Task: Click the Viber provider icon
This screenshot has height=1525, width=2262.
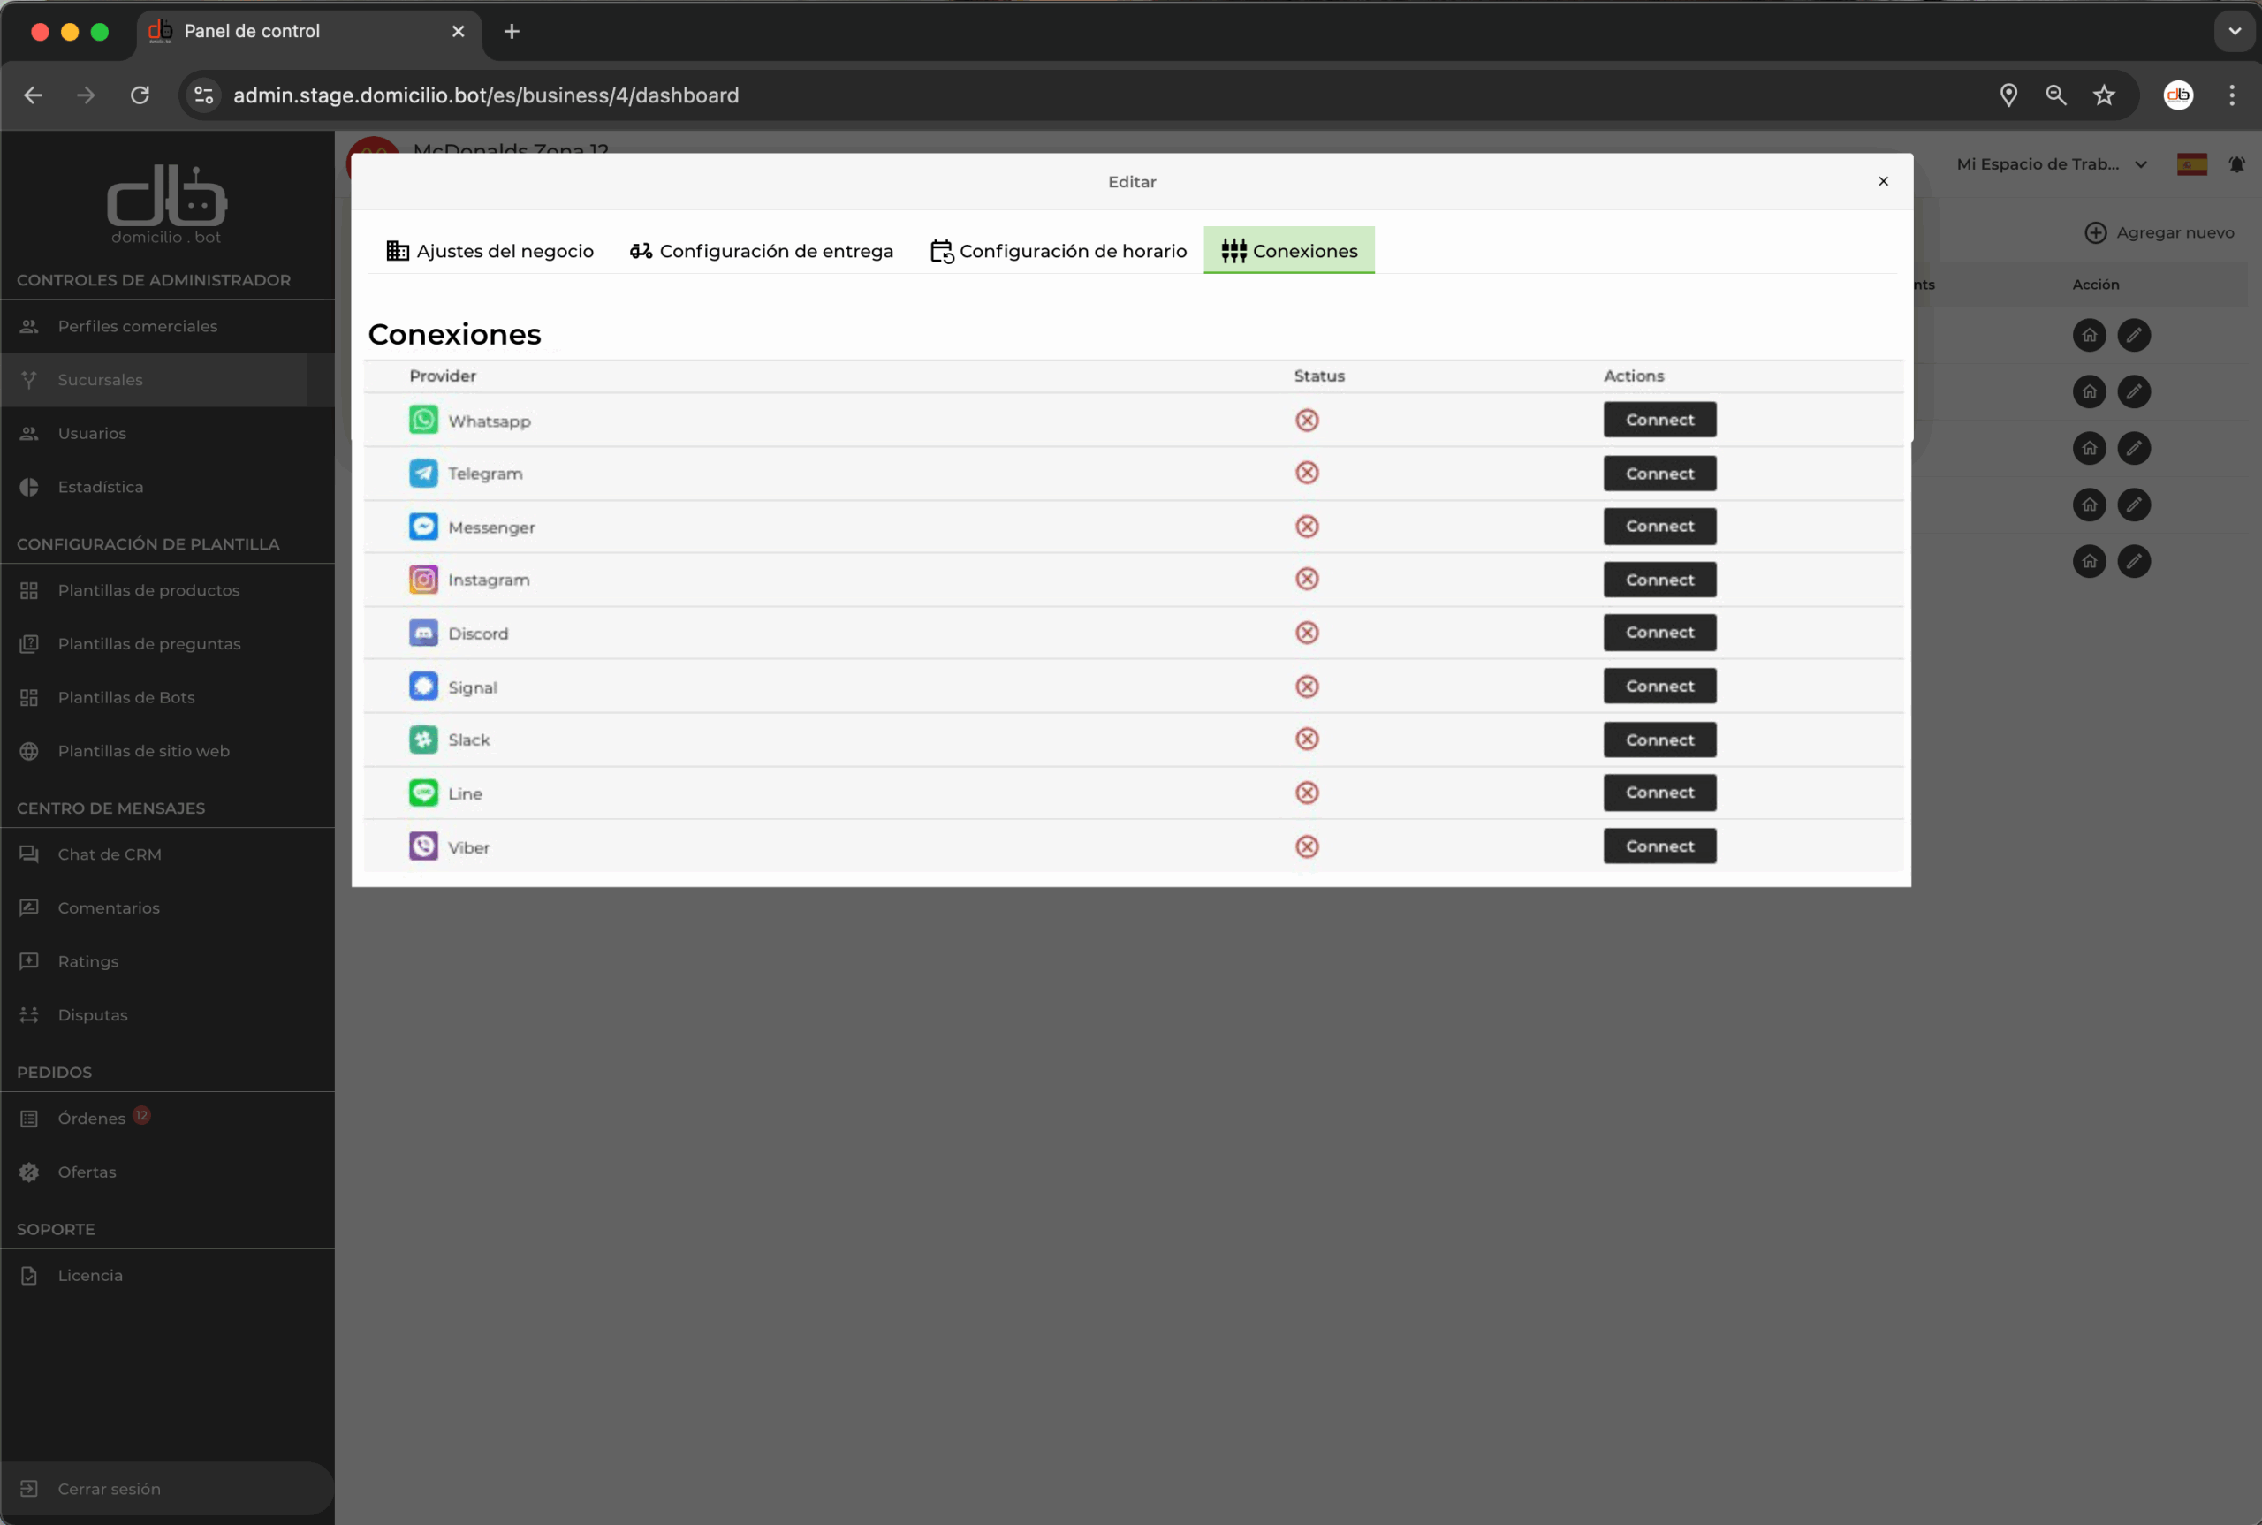Action: (x=423, y=846)
